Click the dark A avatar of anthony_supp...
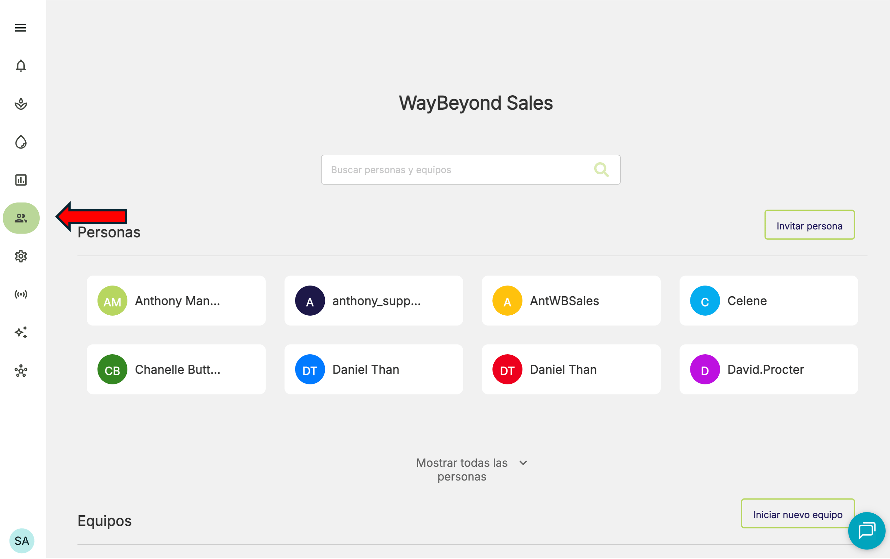This screenshot has width=890, height=559. point(310,300)
